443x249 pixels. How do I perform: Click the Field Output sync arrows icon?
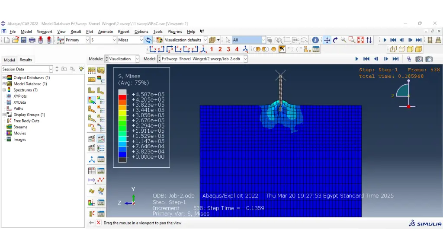click(148, 40)
